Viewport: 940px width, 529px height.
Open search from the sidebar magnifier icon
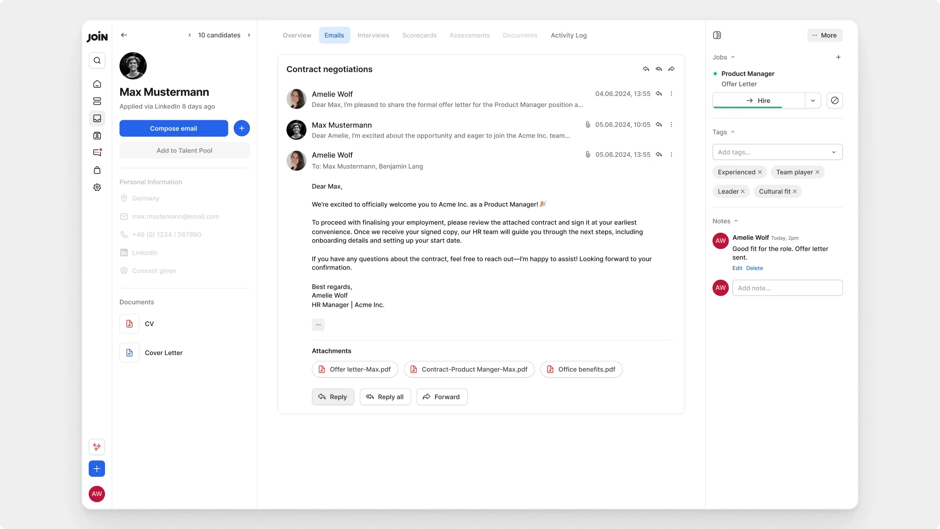[x=97, y=60]
